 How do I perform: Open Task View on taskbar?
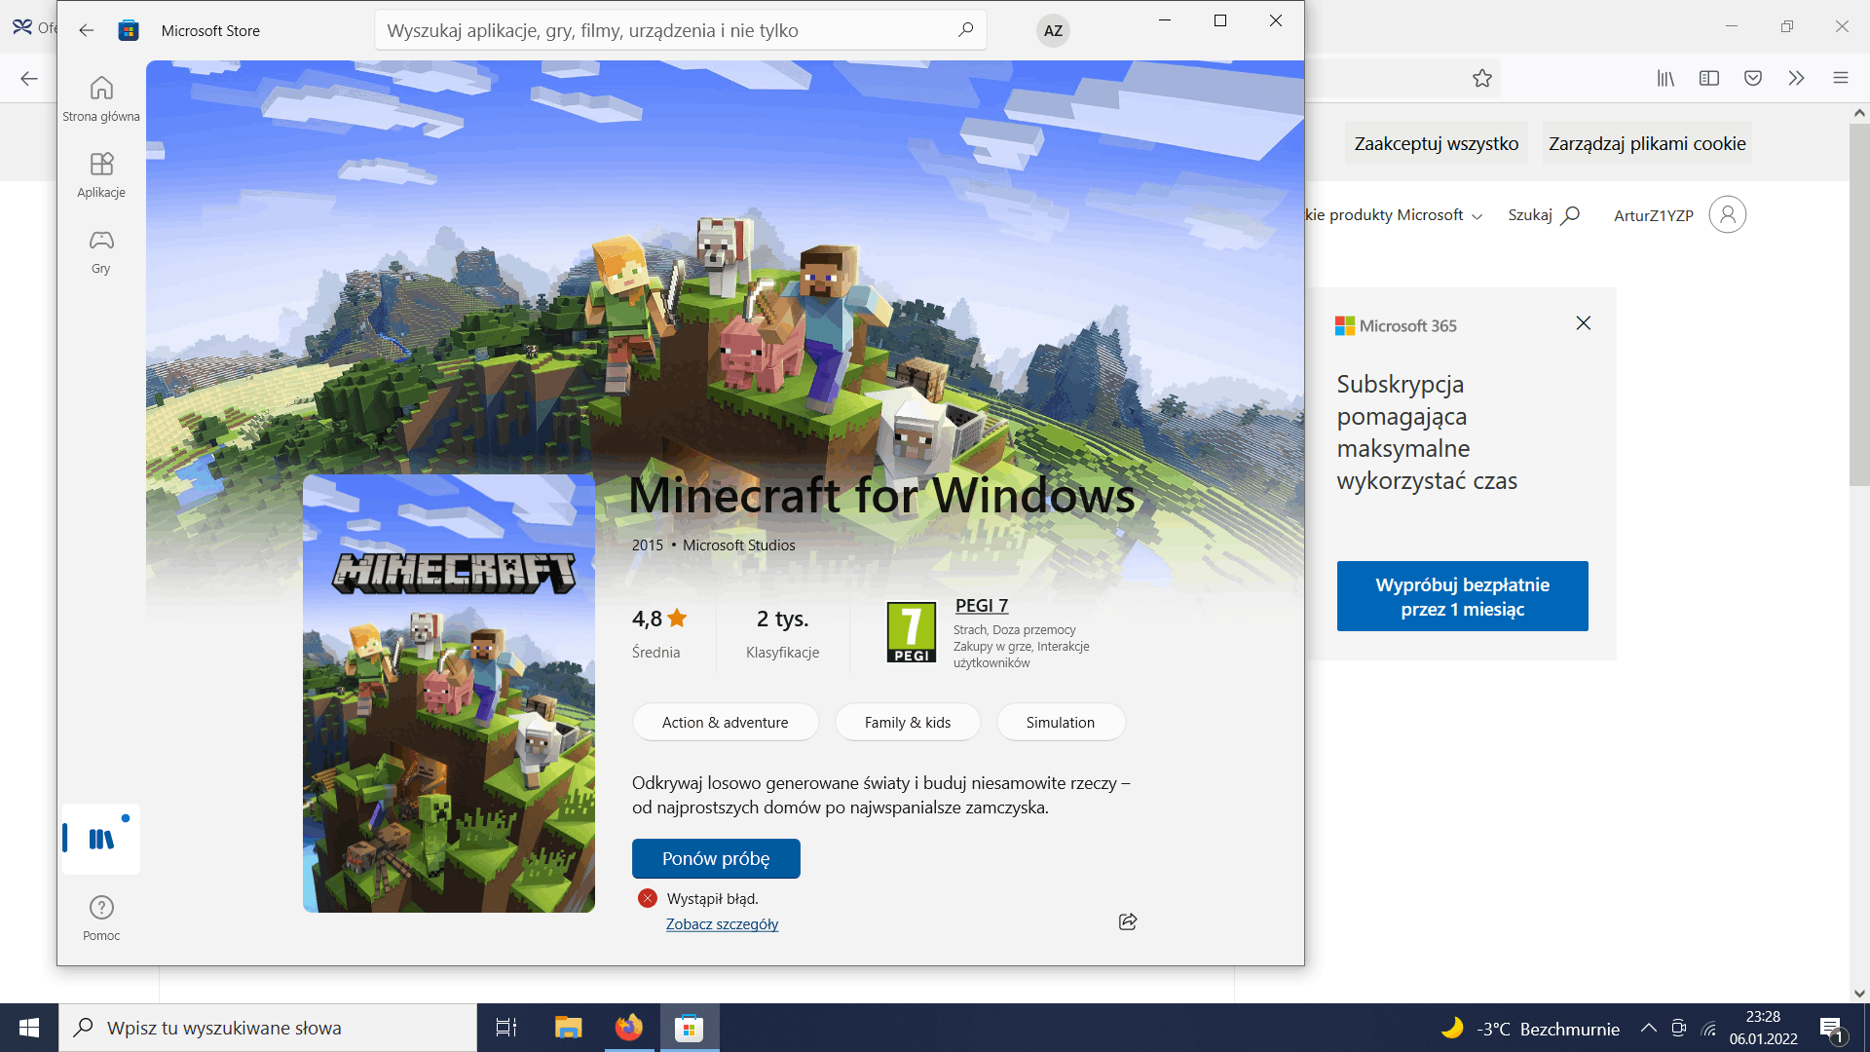[x=506, y=1028]
